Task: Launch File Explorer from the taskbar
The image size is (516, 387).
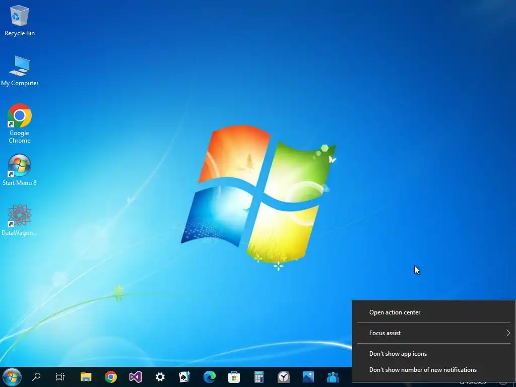Action: pos(86,377)
